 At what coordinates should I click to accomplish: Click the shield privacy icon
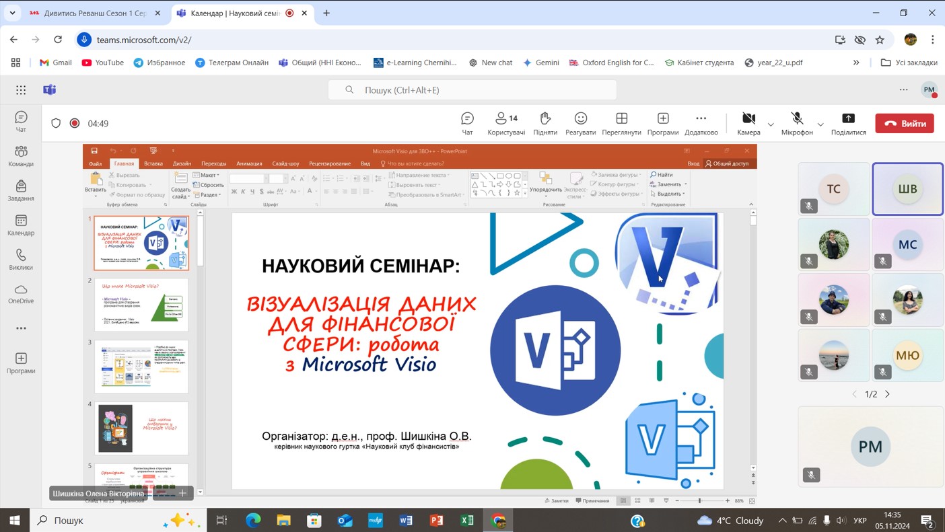pos(56,123)
